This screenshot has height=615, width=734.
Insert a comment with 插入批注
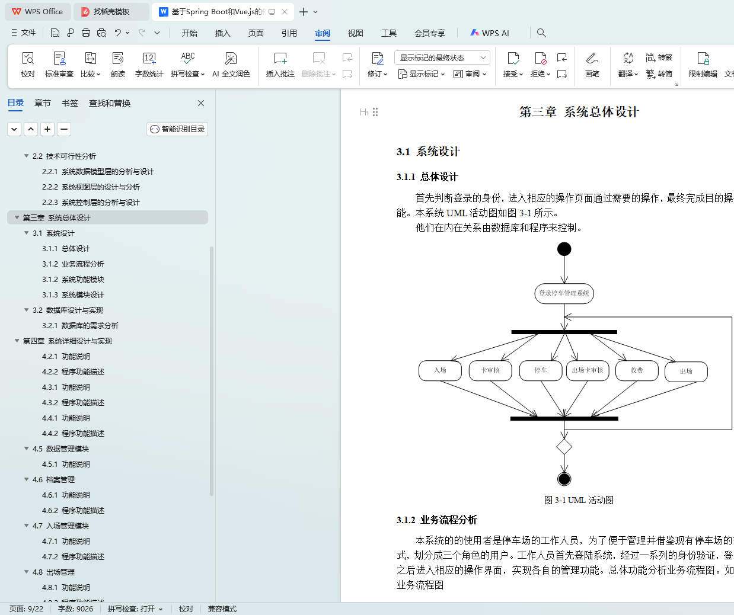280,64
